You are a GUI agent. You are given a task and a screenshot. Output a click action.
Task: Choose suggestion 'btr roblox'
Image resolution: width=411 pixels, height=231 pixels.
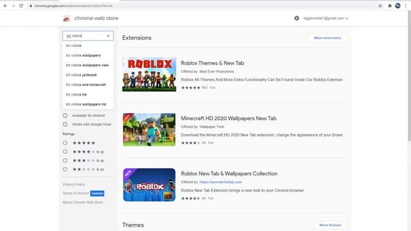pos(88,46)
